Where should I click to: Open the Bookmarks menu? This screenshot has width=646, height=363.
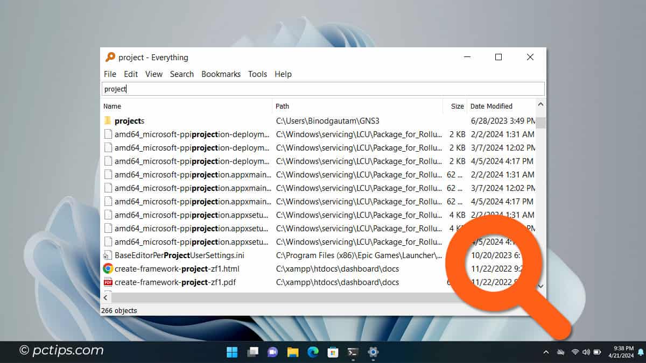(x=221, y=74)
